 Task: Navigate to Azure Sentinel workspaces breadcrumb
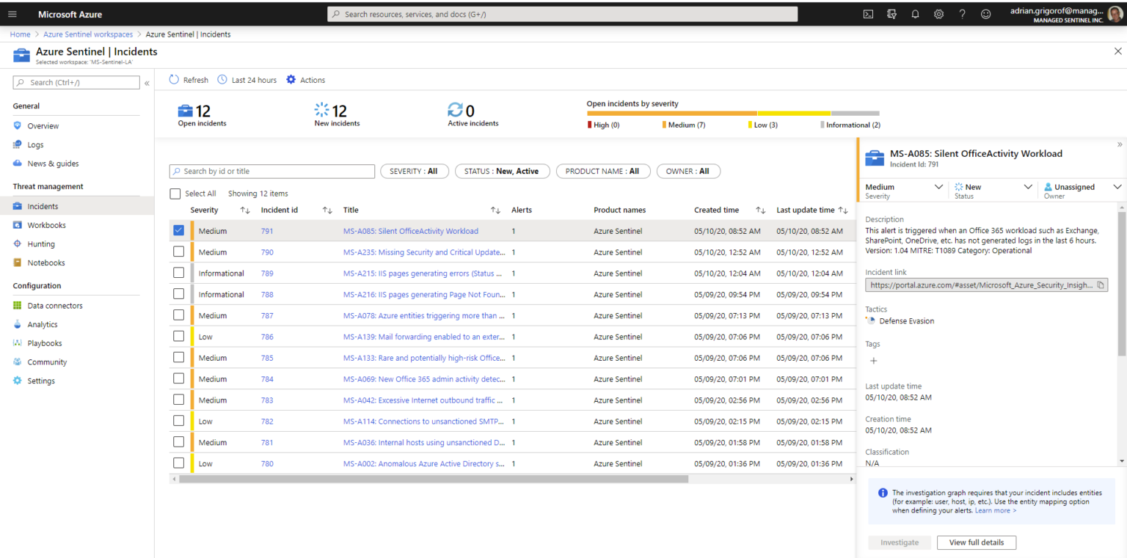88,34
